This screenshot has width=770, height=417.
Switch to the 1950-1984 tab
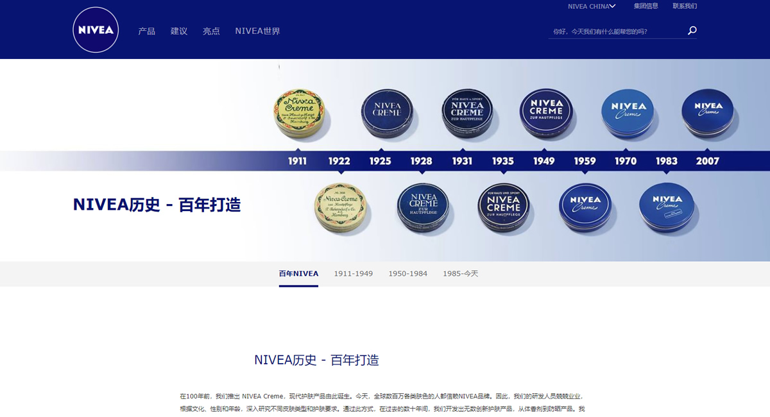[x=407, y=274]
